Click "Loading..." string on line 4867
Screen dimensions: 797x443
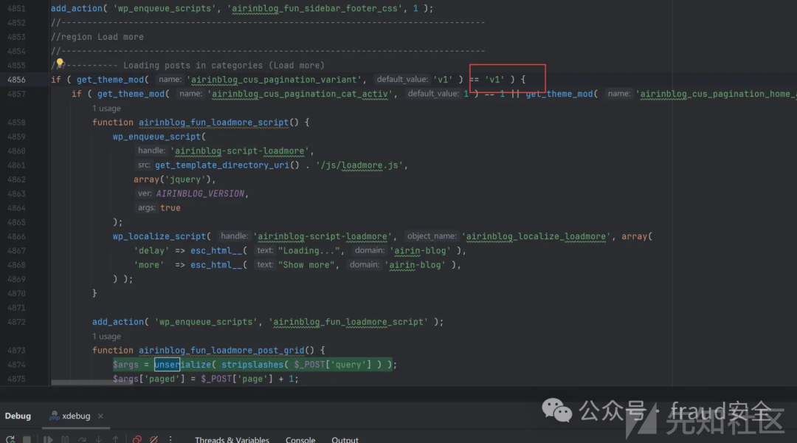click(311, 251)
